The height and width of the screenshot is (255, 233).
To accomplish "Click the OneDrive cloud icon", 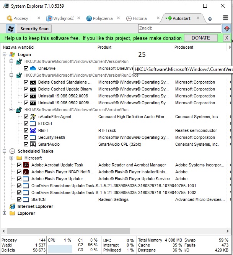I will pyautogui.click(x=33, y=68).
